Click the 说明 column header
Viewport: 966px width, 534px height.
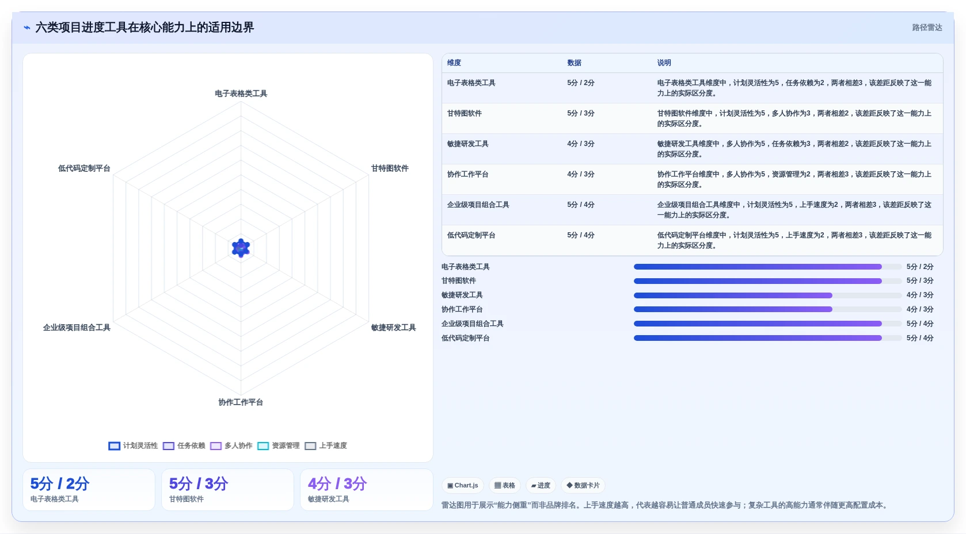click(664, 63)
